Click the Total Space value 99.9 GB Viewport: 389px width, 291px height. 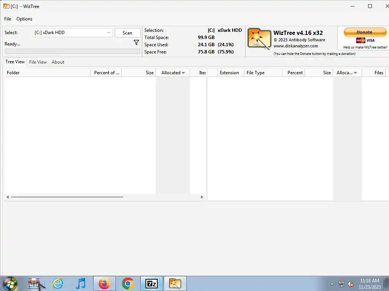[x=206, y=38]
